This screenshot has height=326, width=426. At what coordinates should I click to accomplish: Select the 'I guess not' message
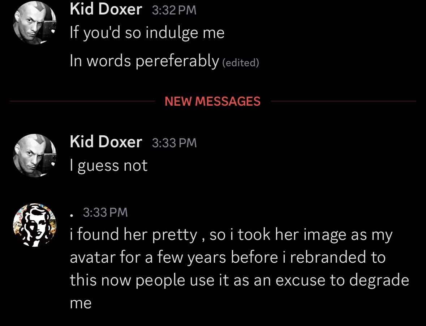point(109,166)
